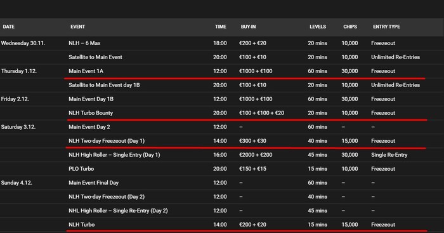Select the 45 mins level for High Roller Day 1
Image resolution: width=444 pixels, height=233 pixels.
point(317,155)
